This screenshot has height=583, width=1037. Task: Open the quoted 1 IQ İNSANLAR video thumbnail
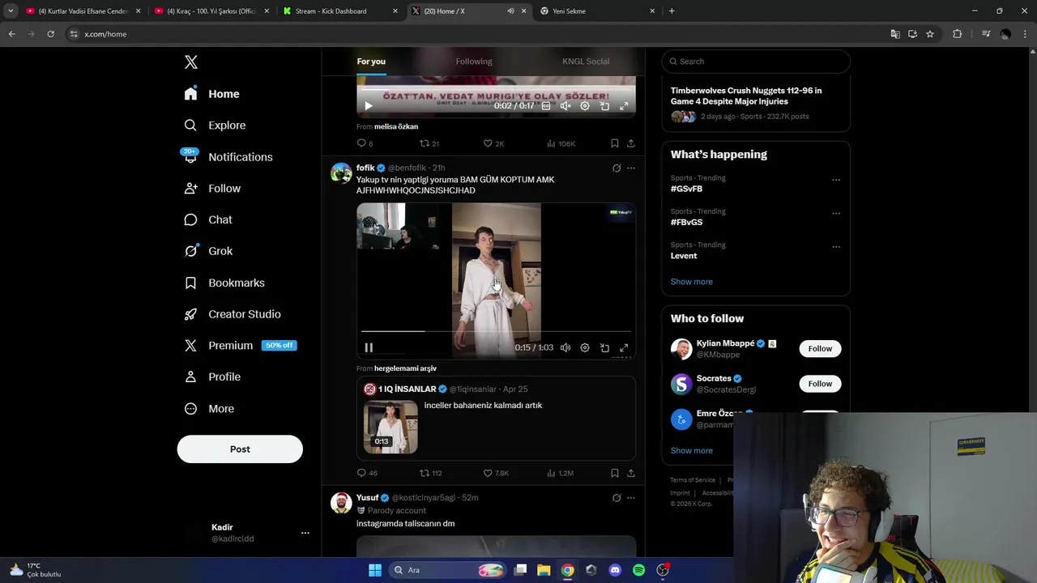390,427
